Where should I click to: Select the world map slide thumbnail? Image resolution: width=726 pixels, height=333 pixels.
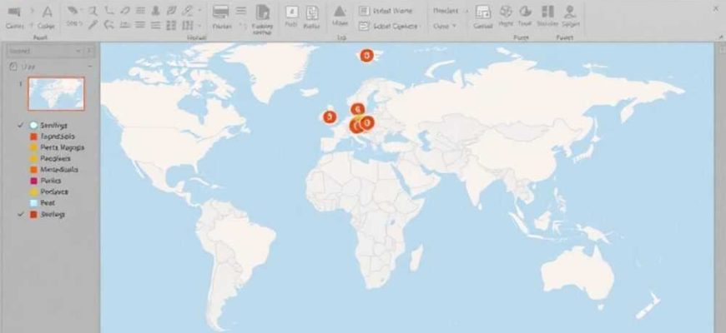[x=56, y=94]
